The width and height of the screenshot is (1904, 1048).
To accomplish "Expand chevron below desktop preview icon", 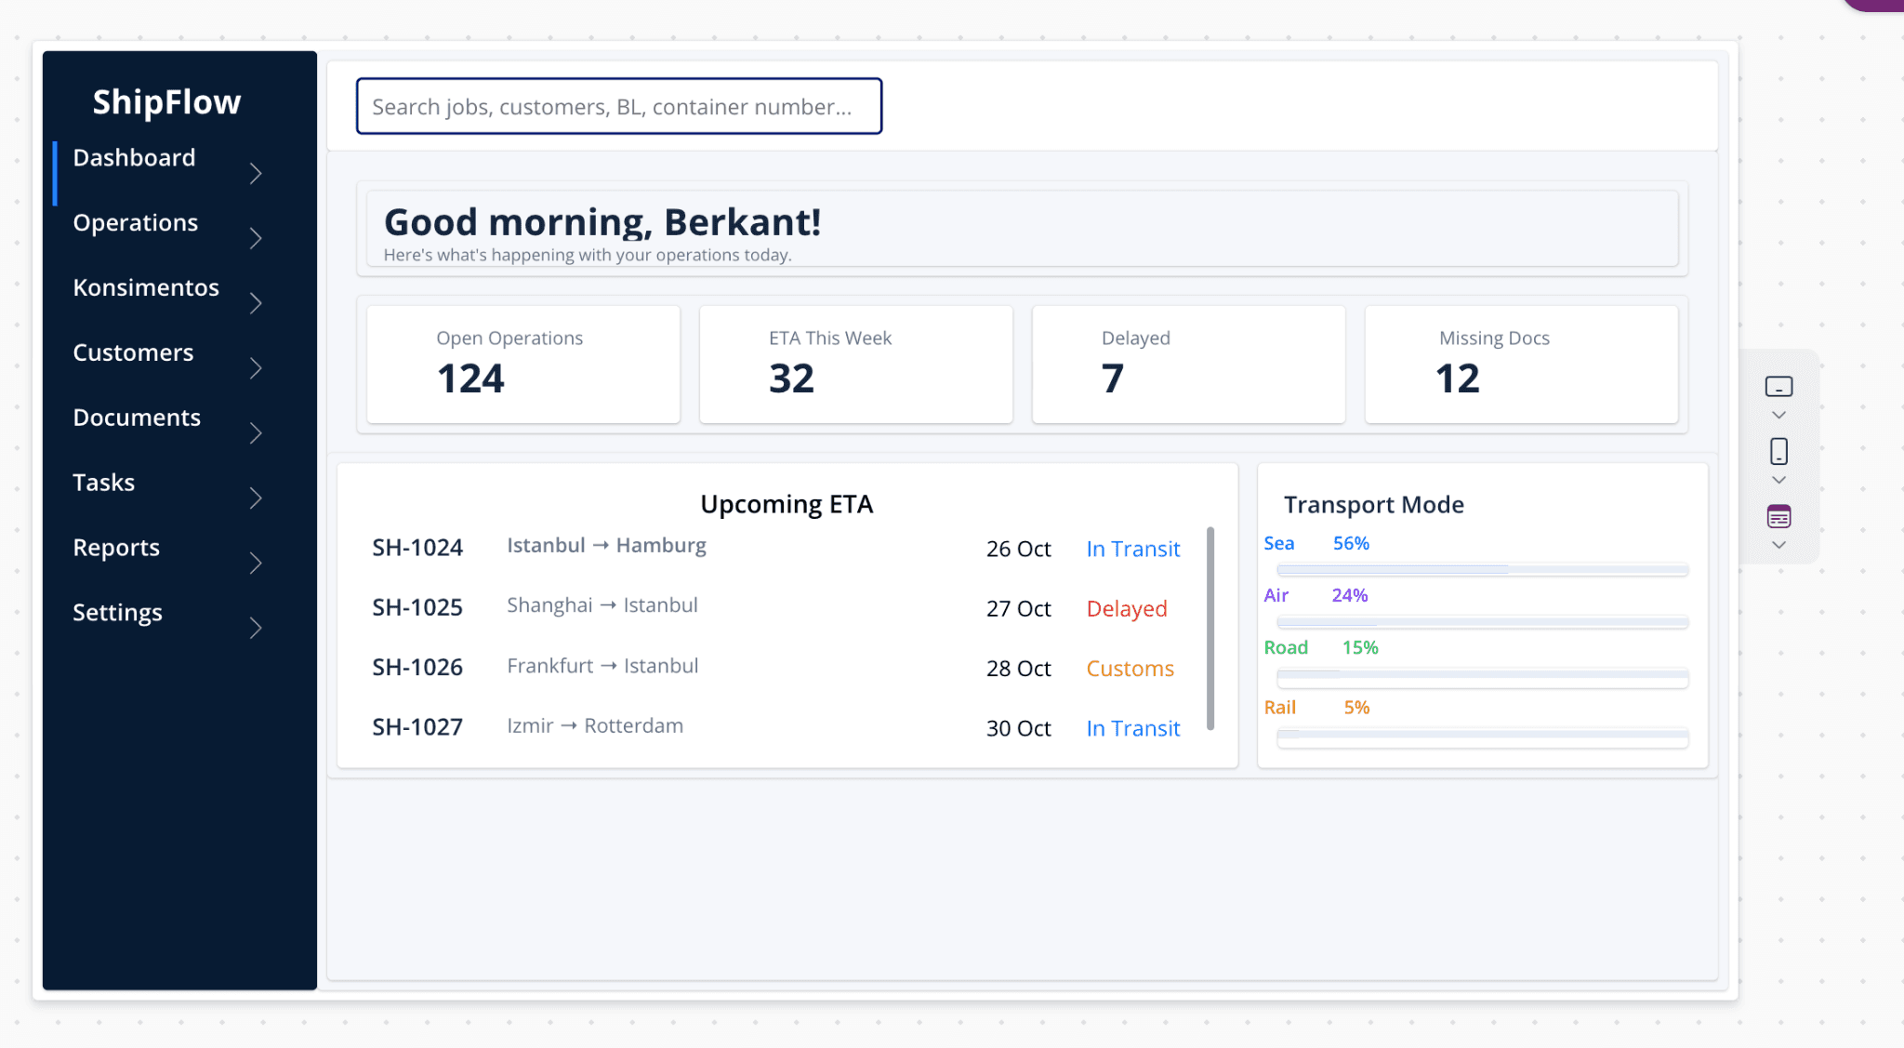I will tap(1778, 415).
